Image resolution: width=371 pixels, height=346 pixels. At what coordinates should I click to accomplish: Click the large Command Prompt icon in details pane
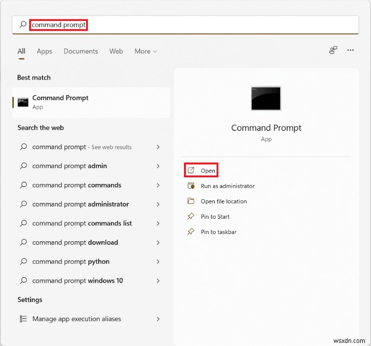(x=266, y=99)
